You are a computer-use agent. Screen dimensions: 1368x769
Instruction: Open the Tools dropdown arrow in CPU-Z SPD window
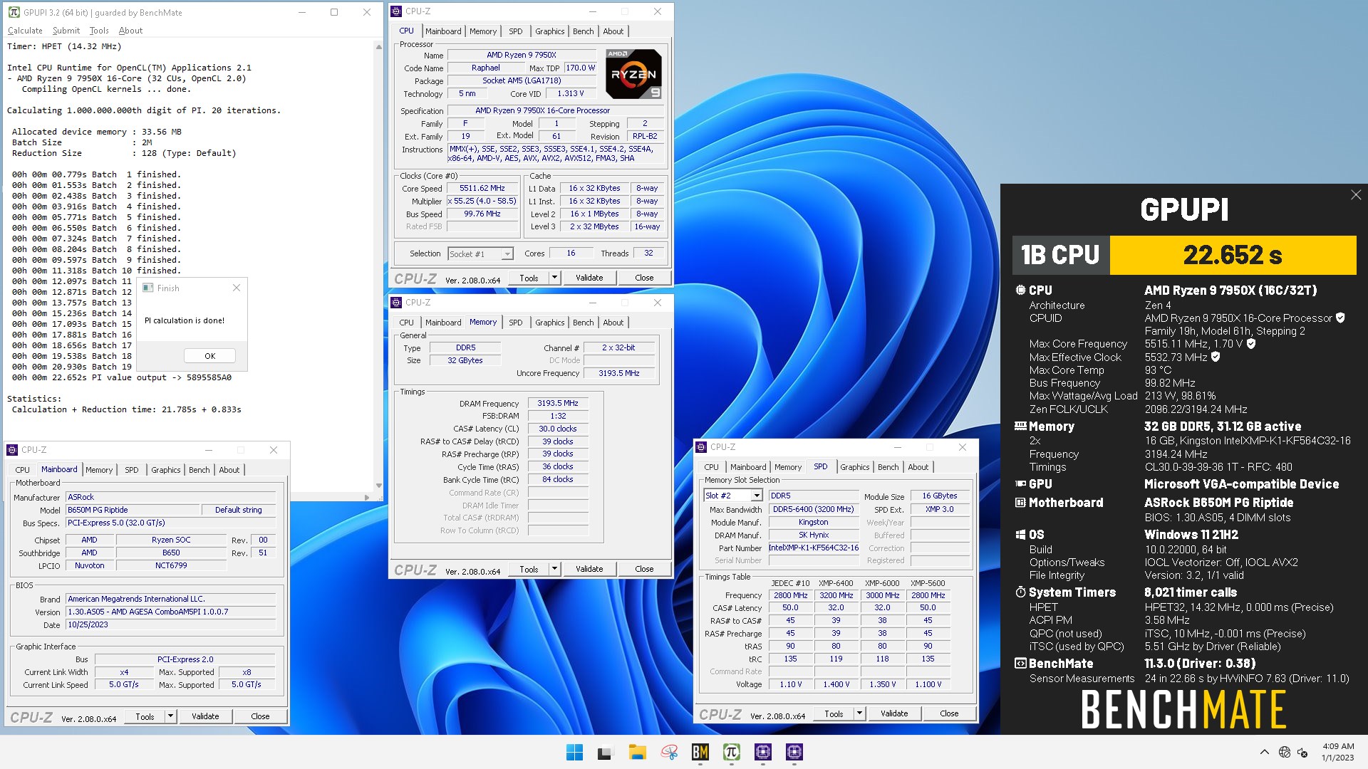click(x=859, y=713)
